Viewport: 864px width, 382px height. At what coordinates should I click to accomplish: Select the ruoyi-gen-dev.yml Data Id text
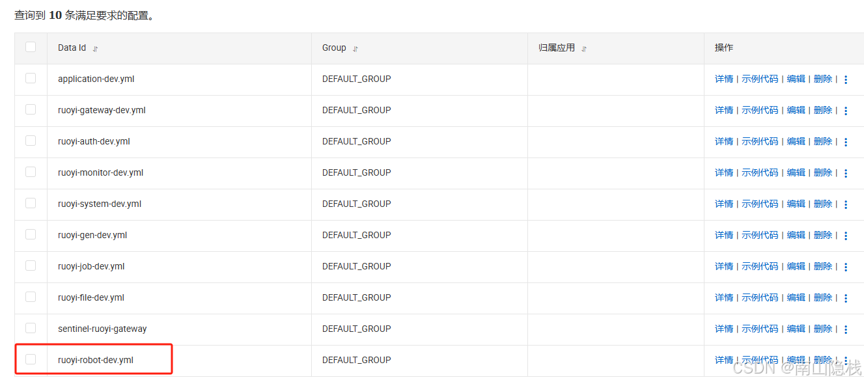click(x=92, y=235)
